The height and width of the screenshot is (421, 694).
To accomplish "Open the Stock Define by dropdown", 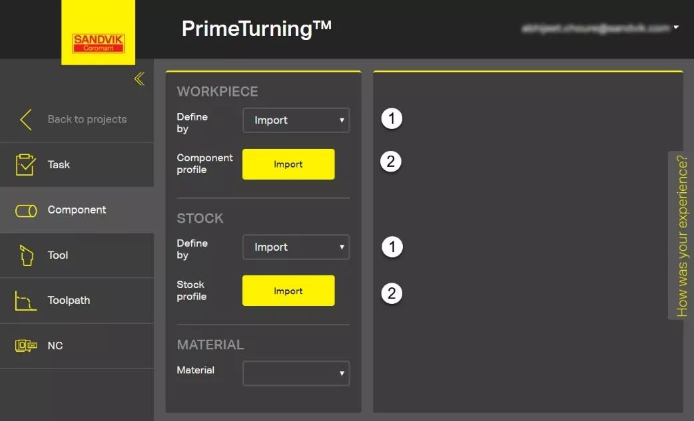I will [x=296, y=247].
